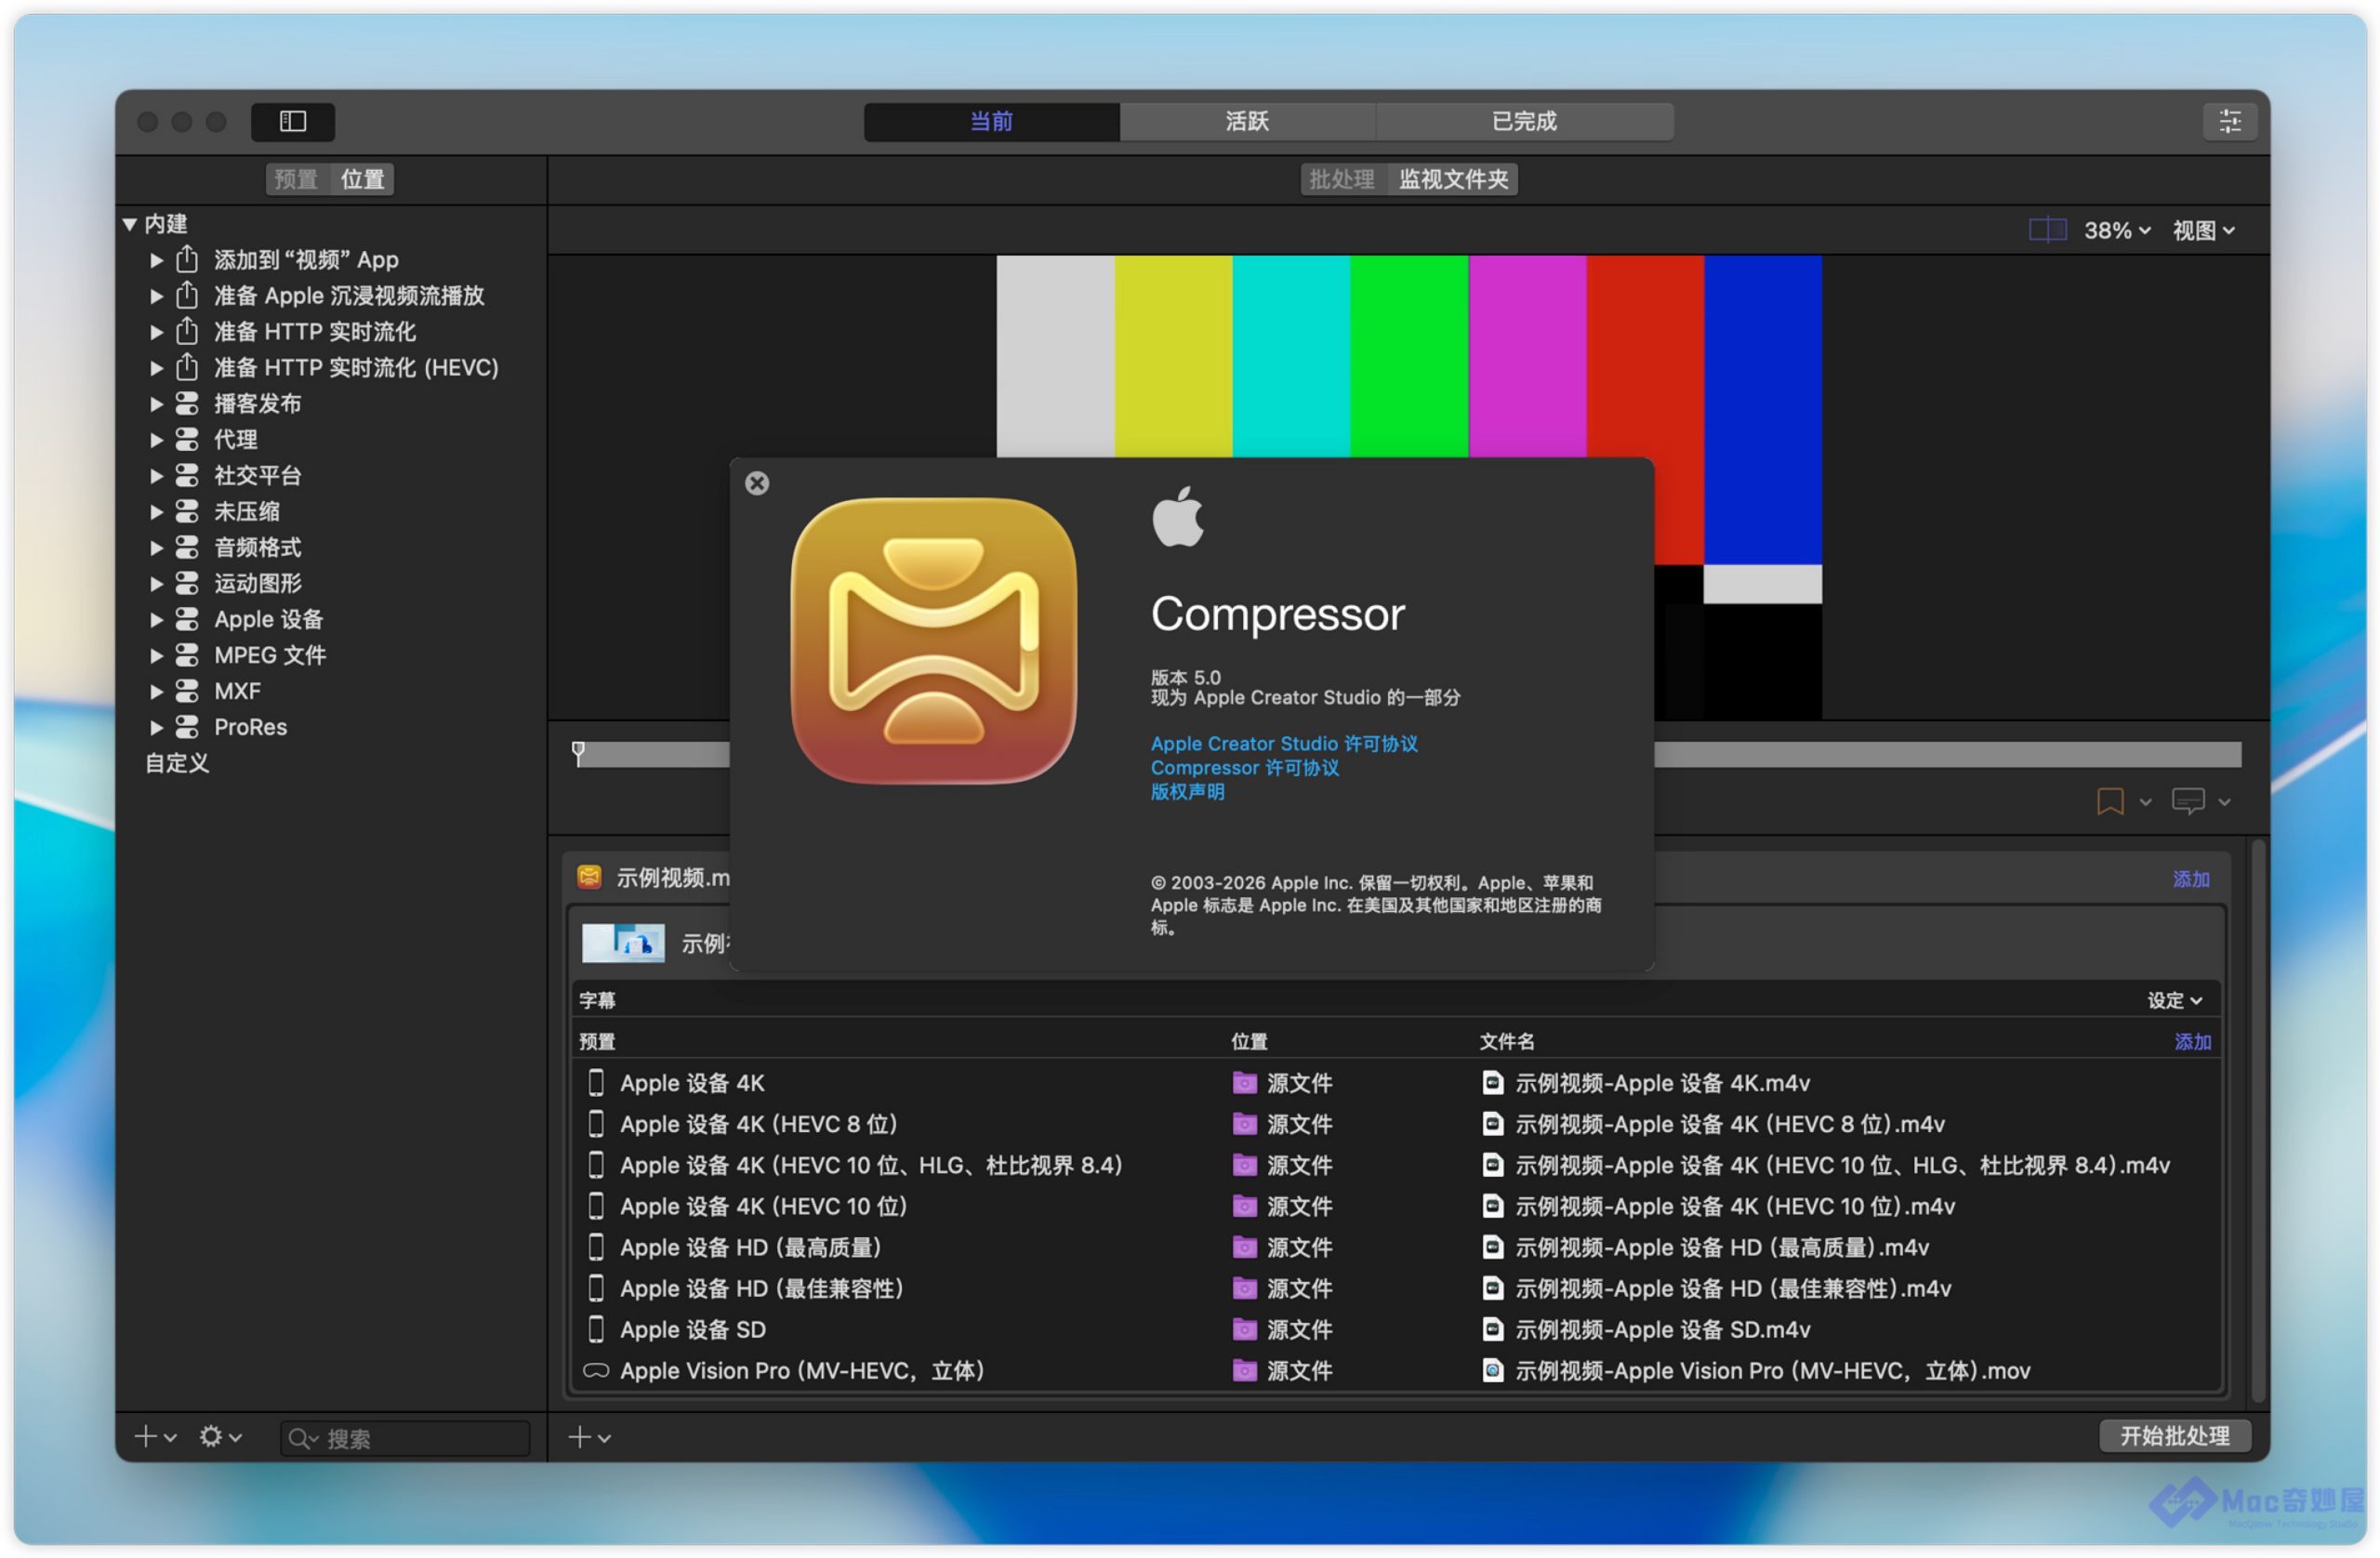Image resolution: width=2380 pixels, height=1558 pixels.
Task: Click the Compressor app icon in dialog
Action: (933, 640)
